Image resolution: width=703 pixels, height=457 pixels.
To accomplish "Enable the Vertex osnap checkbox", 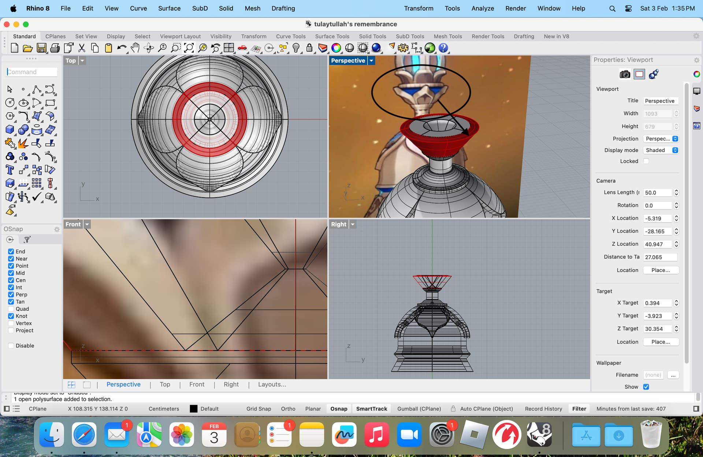I will pyautogui.click(x=11, y=323).
